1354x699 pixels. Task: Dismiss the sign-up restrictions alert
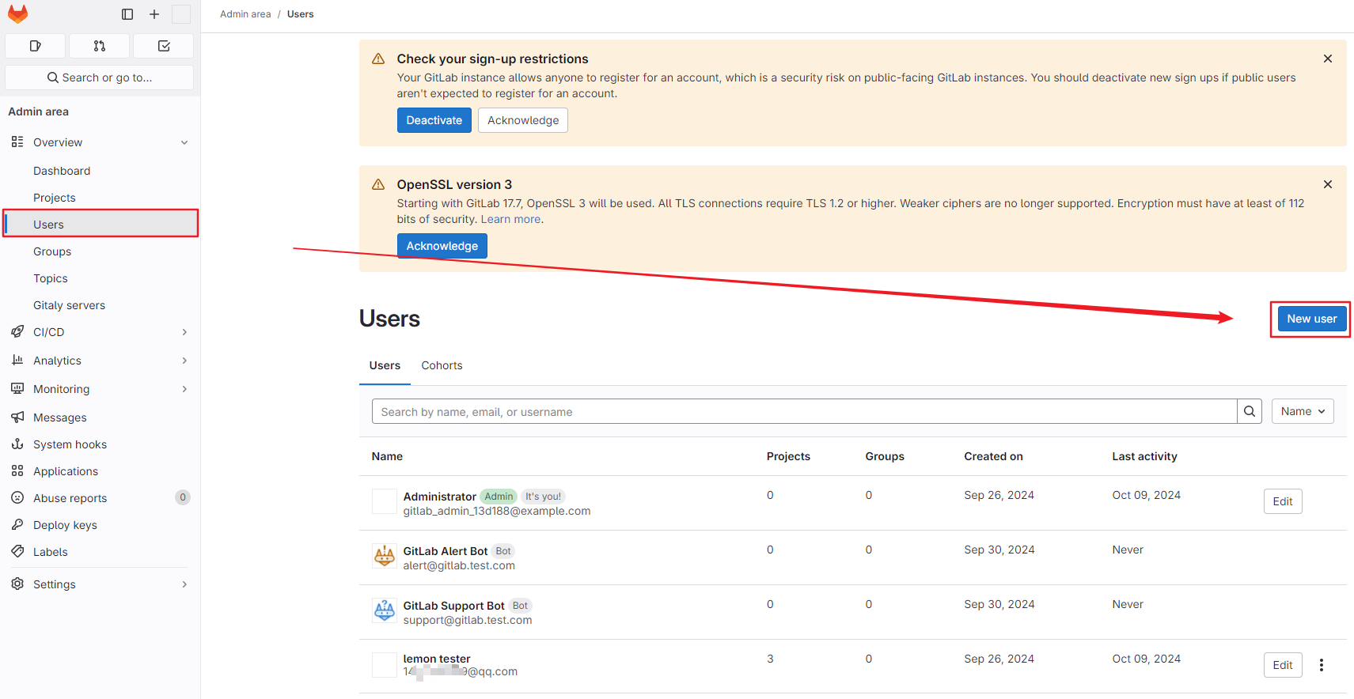pos(1327,59)
